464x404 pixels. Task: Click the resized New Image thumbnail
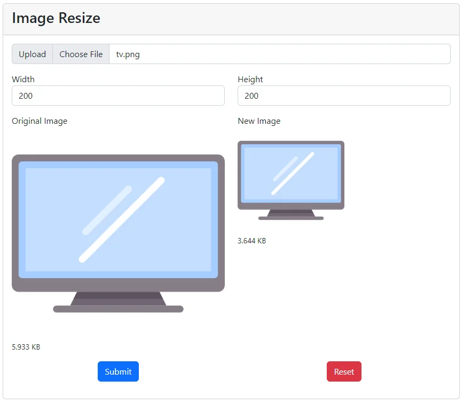290,176
